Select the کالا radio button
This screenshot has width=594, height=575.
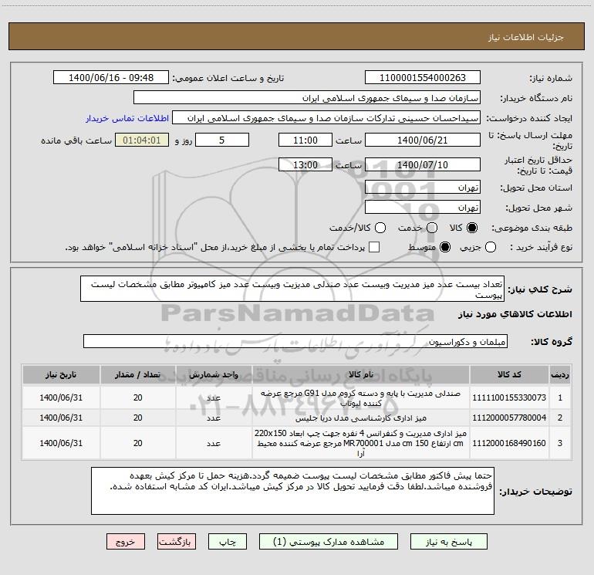tap(472, 228)
